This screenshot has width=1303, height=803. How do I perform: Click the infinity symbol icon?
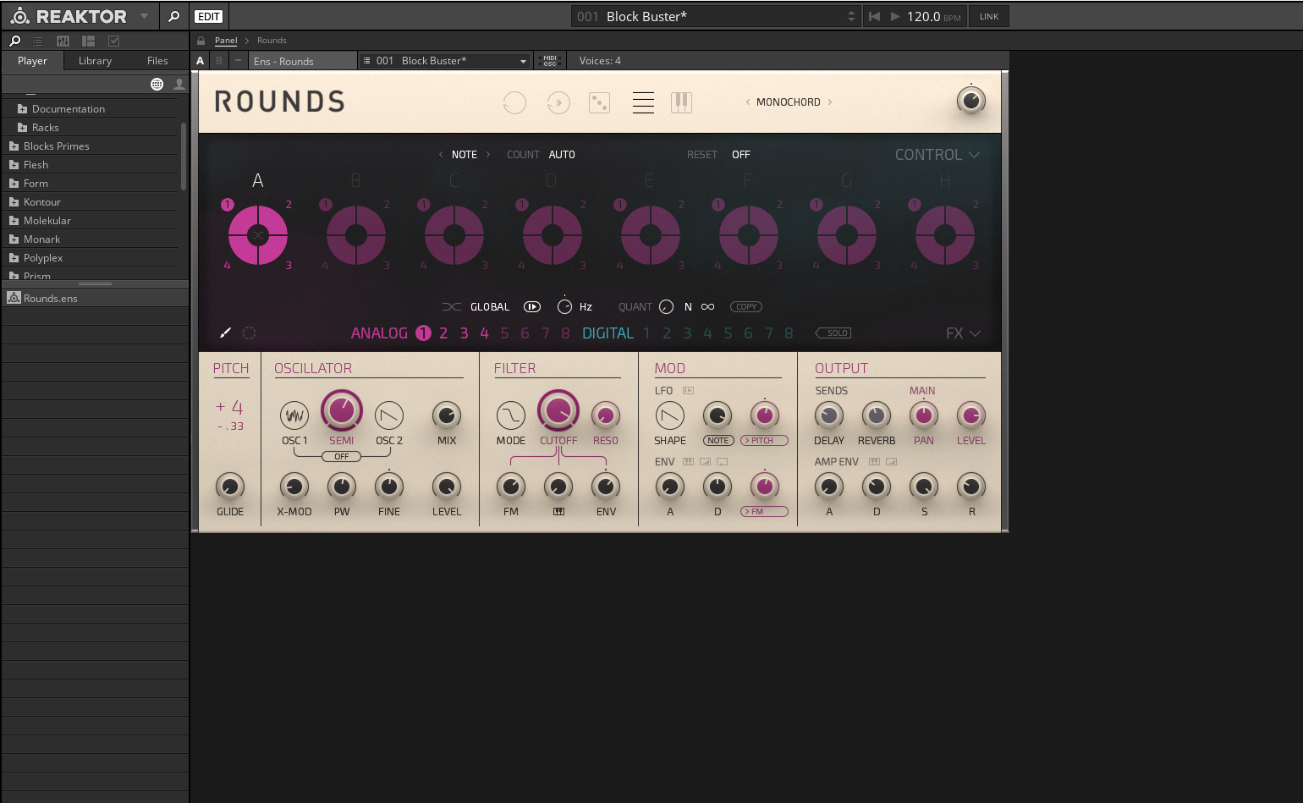(708, 307)
